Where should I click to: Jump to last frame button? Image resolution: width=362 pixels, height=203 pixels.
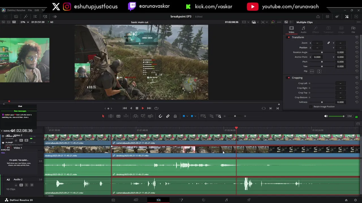149,108
